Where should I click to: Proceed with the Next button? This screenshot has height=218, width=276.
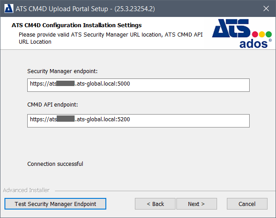[196, 204]
